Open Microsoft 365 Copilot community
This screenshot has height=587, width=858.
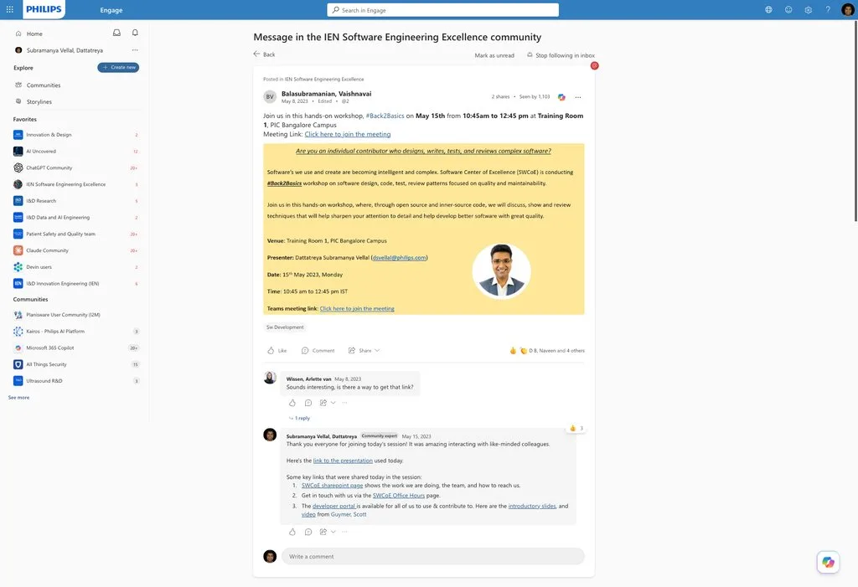[75, 348]
